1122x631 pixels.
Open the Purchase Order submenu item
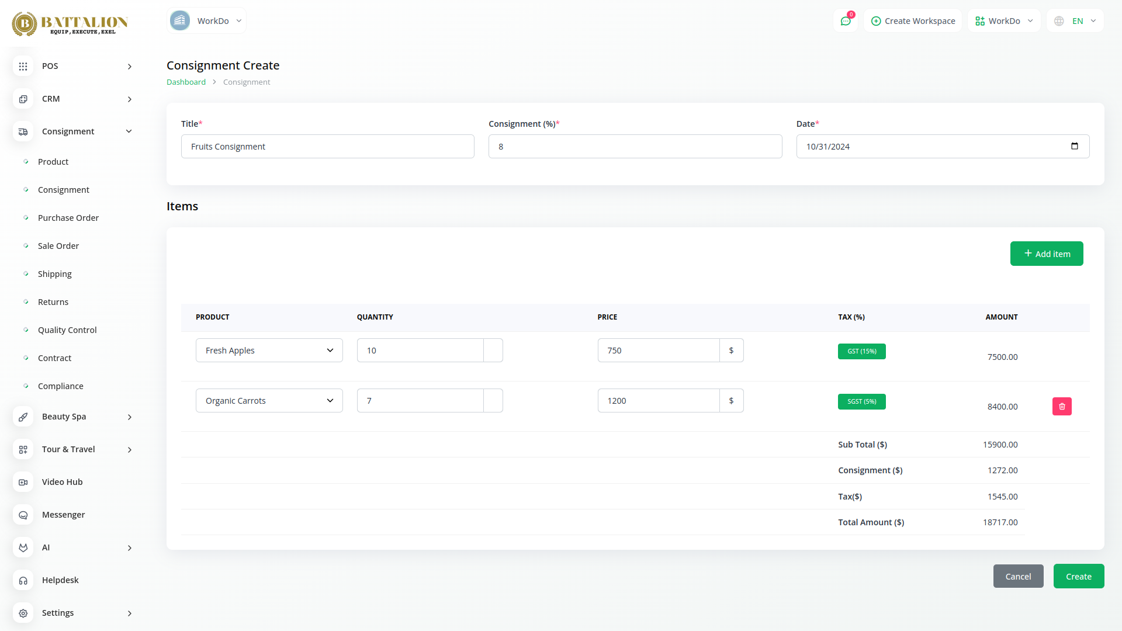tap(68, 218)
